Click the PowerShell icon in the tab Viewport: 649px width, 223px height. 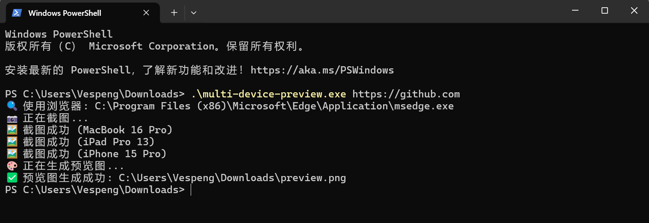pyautogui.click(x=17, y=13)
